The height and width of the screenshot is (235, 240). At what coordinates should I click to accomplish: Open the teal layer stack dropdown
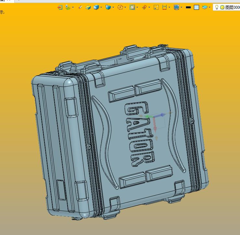pyautogui.click(x=209, y=7)
